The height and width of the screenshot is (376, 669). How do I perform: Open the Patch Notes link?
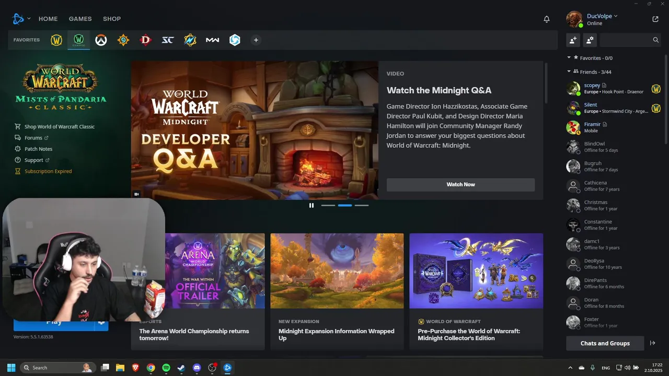coord(33,149)
